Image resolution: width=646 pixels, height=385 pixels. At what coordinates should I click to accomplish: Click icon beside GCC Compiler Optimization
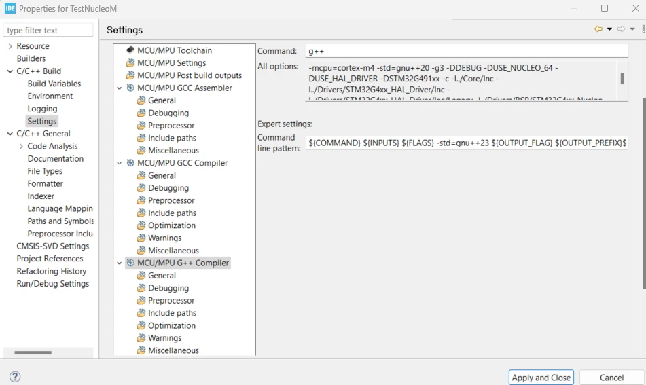point(141,225)
